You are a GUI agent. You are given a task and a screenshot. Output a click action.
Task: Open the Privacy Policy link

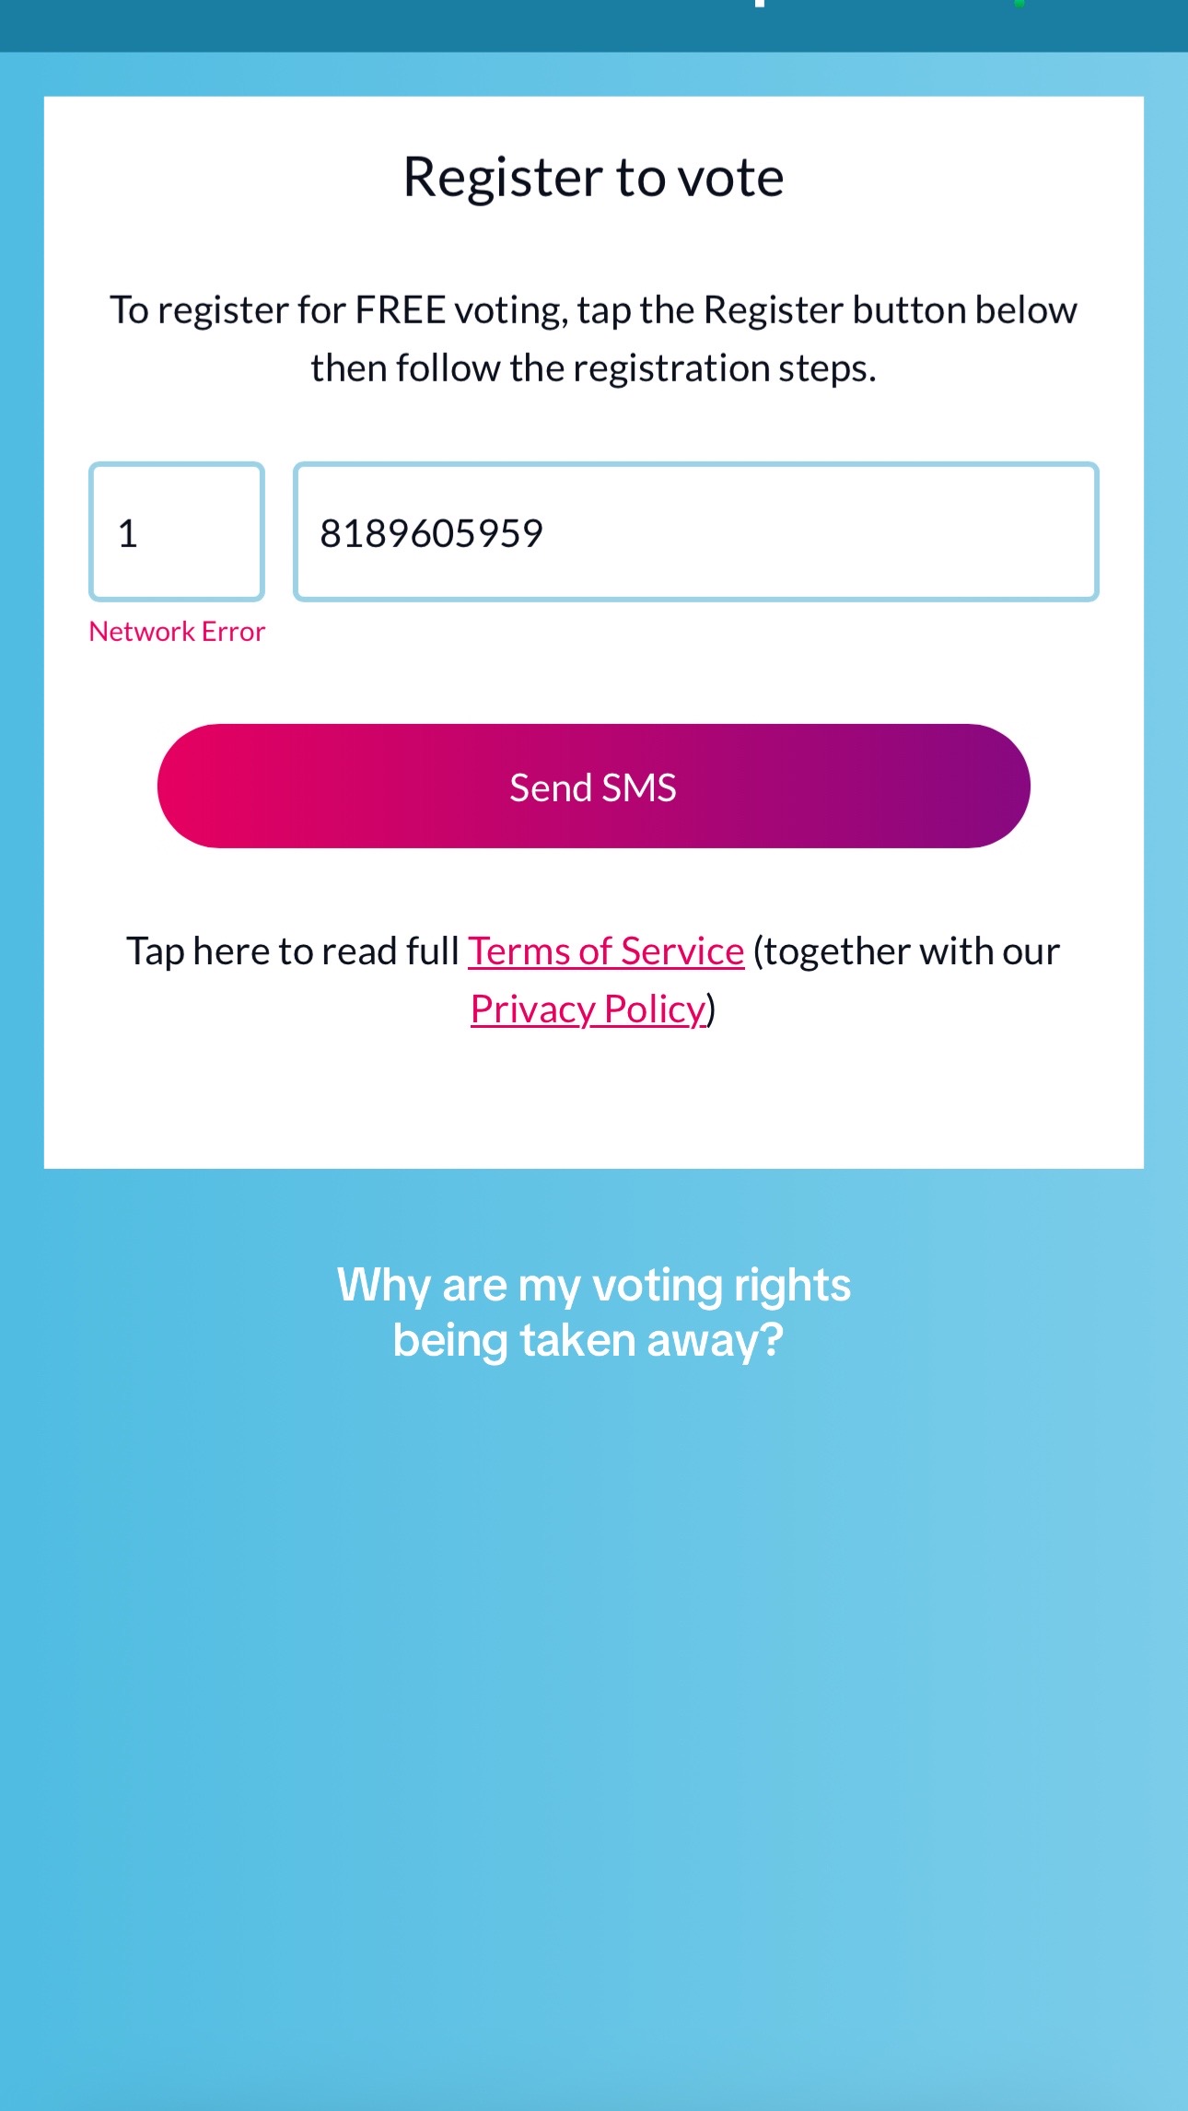click(588, 1009)
